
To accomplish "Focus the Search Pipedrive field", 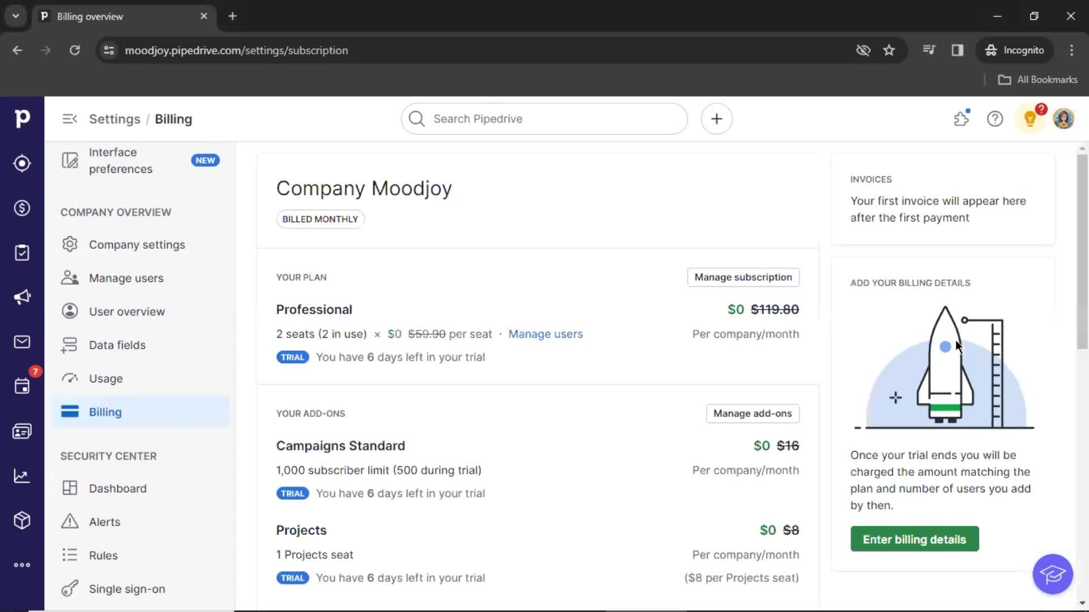I will (544, 119).
